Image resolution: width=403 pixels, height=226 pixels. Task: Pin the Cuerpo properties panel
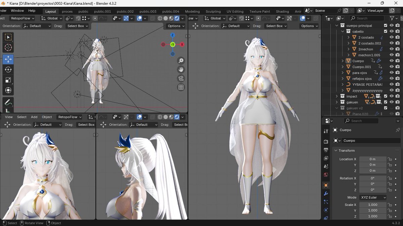pyautogui.click(x=398, y=130)
